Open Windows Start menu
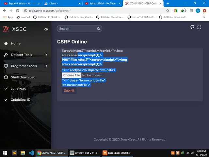The image size is (209, 157). [5, 153]
